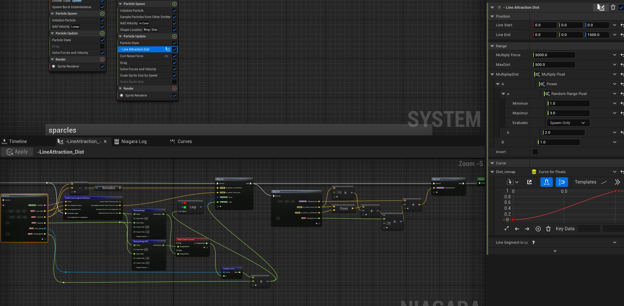Collapse the Position section
This screenshot has width=624, height=306.
coord(492,16)
